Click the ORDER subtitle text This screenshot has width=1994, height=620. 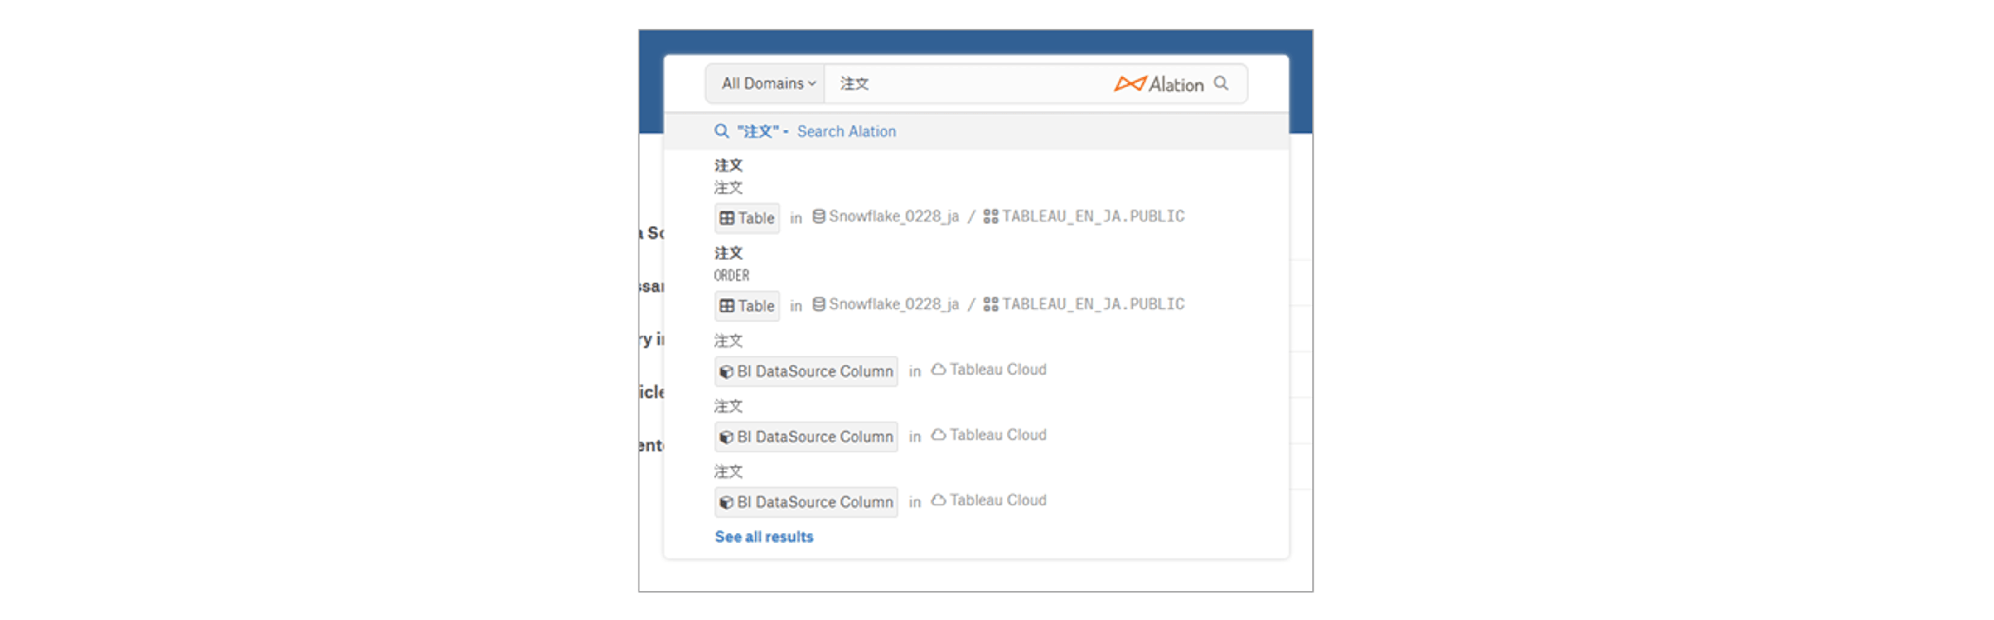(731, 275)
